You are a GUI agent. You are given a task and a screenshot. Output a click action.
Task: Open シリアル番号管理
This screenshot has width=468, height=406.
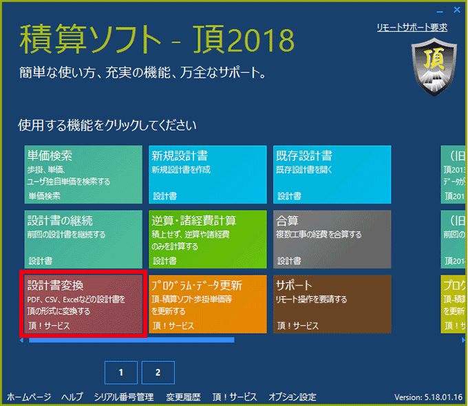coord(124,397)
